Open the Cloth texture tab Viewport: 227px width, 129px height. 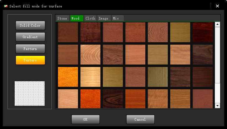click(90, 18)
